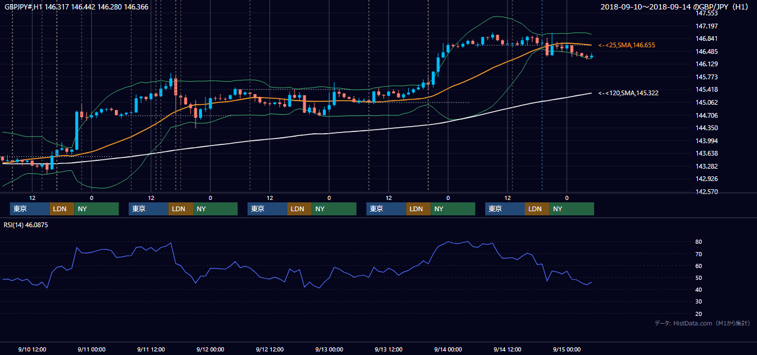Click the 9/14 00:00 time axis label
The image size is (757, 355).
click(x=448, y=350)
